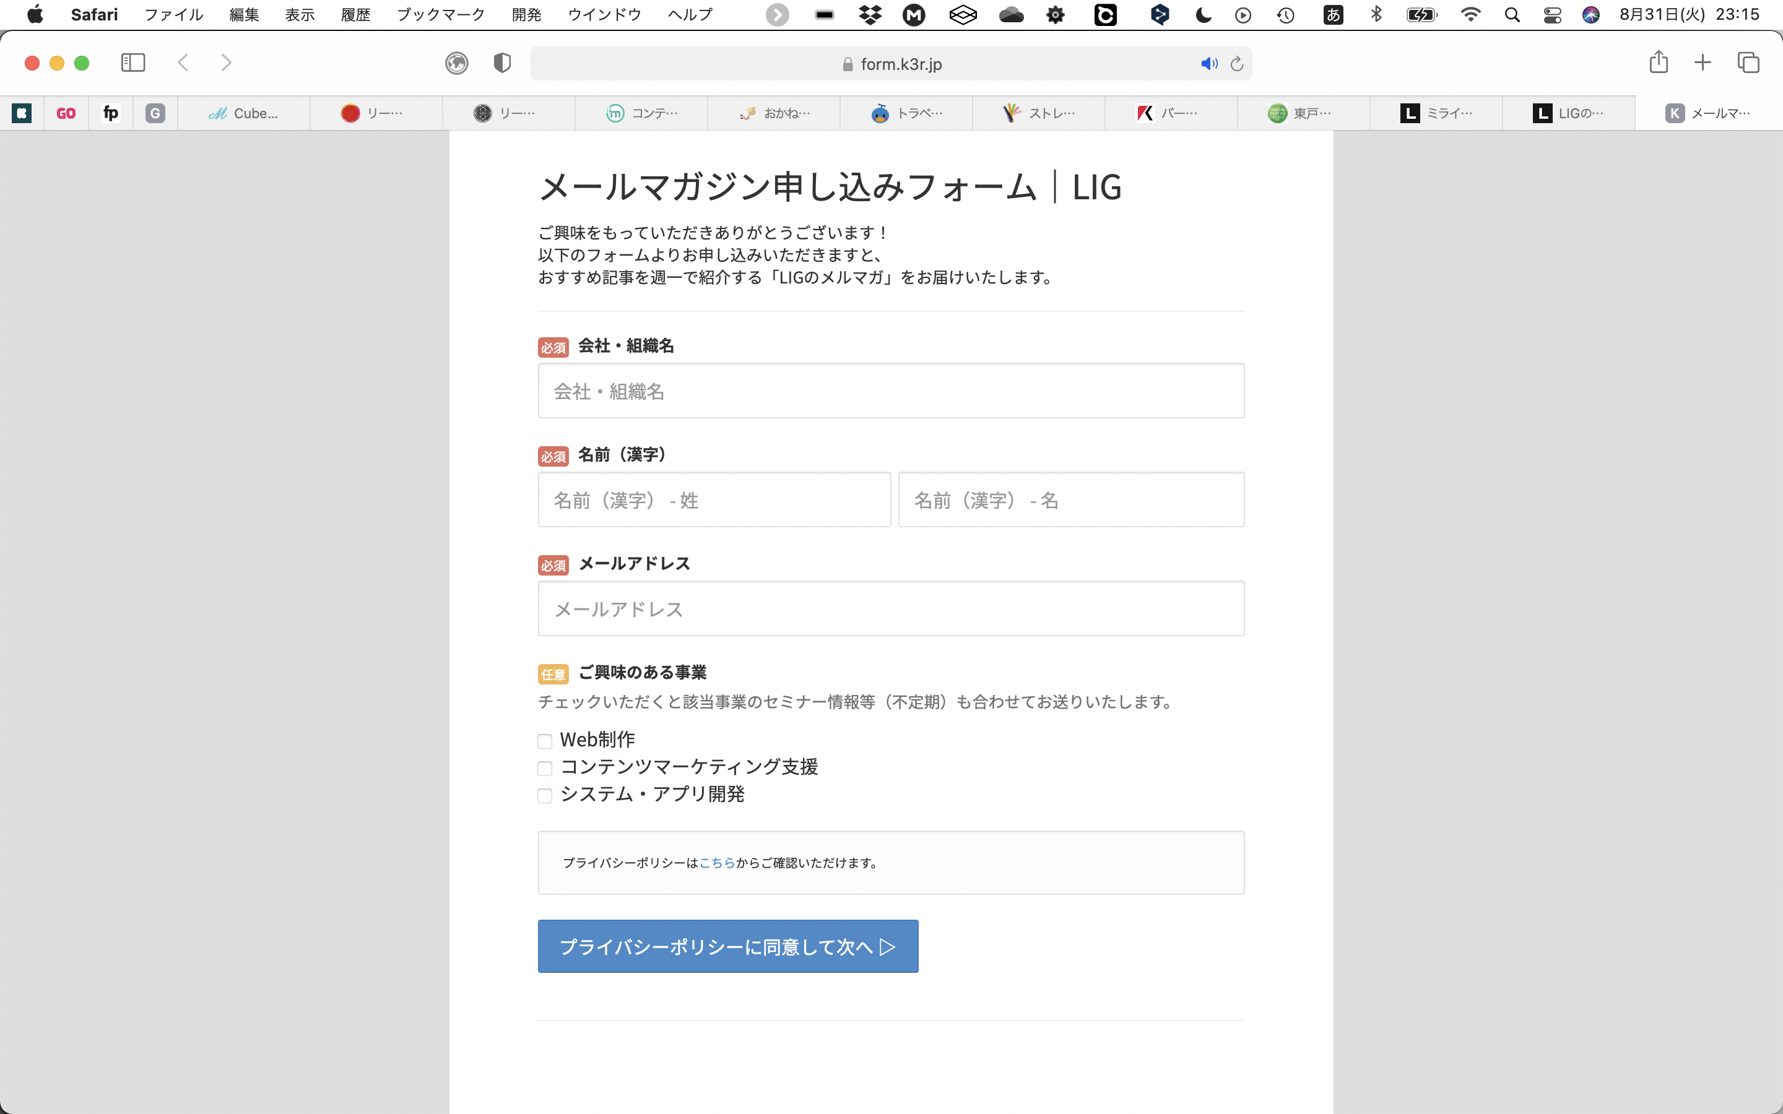The image size is (1783, 1114).
Task: Click the form.k3r.jp address bar
Action: point(891,64)
